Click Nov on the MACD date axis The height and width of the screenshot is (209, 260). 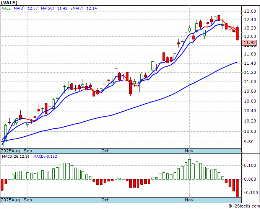189,200
